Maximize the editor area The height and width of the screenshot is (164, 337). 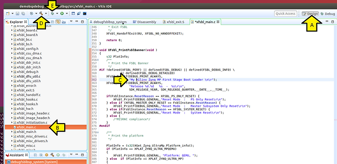point(333,22)
